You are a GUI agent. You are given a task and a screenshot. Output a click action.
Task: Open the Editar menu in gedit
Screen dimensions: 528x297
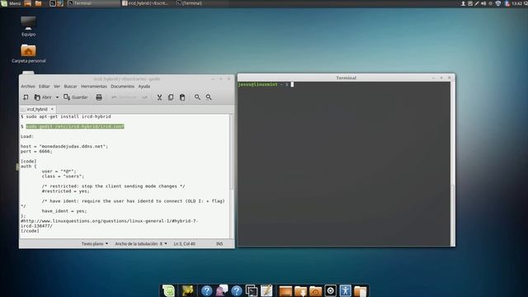pos(44,87)
